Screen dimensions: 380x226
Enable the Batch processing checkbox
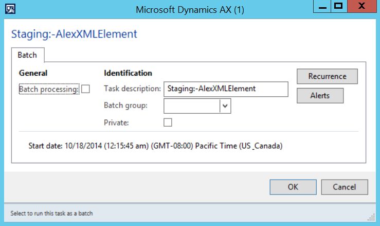point(86,89)
